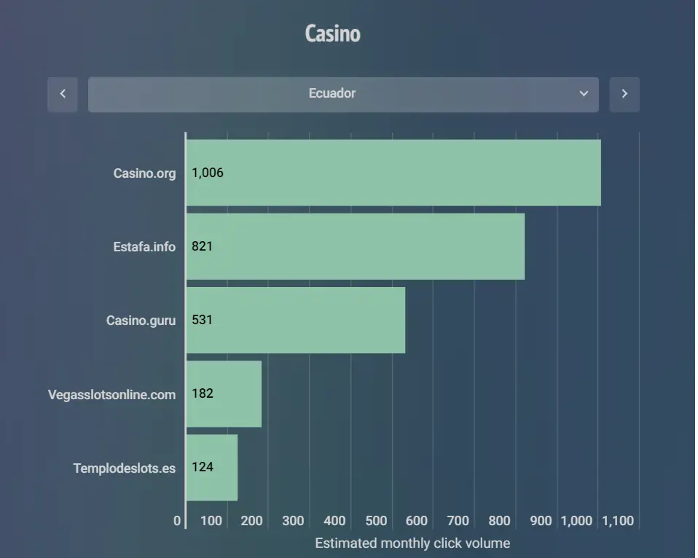Click the Vegasslotsonline.com axis label
Image resolution: width=698 pixels, height=558 pixels.
[111, 395]
